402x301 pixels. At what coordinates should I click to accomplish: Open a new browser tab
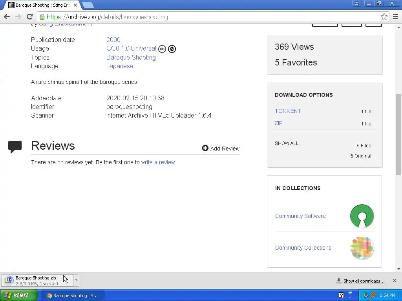click(88, 5)
